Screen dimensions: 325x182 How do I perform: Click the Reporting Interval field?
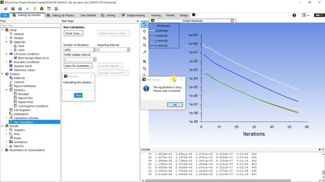coord(112,50)
